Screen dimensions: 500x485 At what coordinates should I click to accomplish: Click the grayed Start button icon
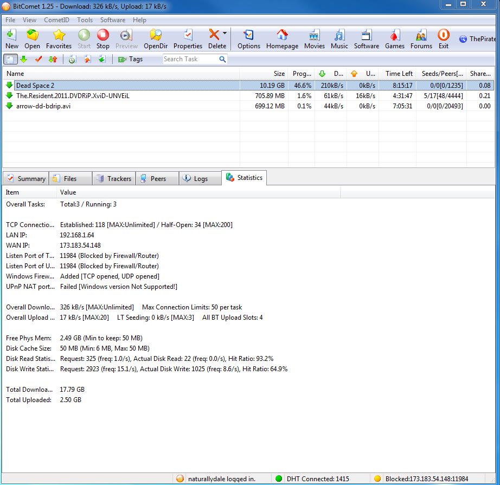tap(84, 35)
